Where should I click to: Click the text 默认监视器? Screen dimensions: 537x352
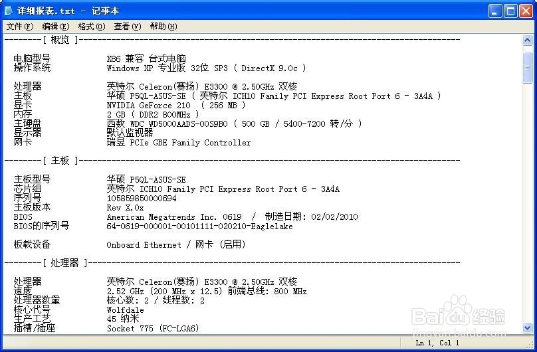click(130, 133)
